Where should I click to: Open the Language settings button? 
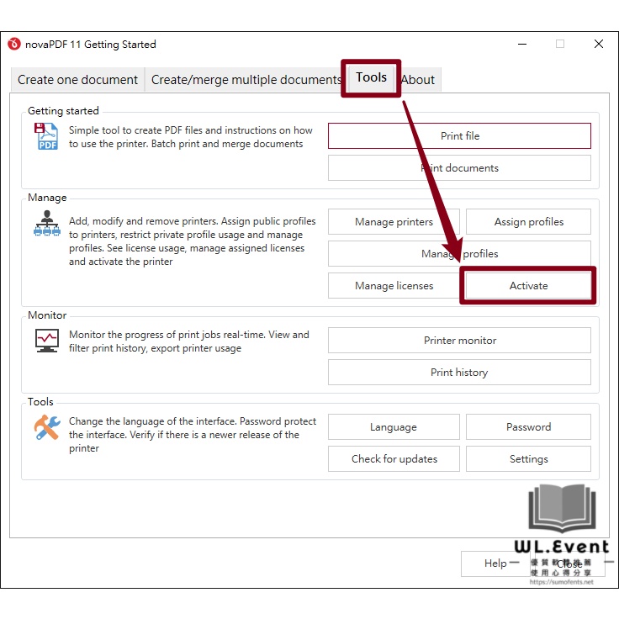tap(394, 427)
